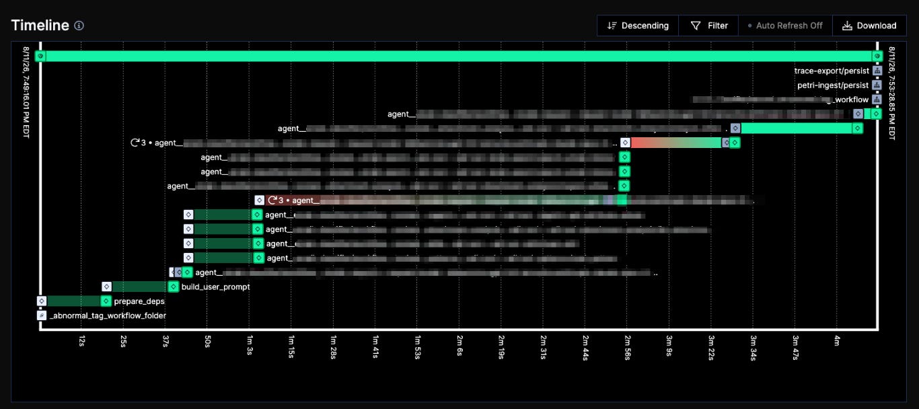Image resolution: width=919 pixels, height=409 pixels.
Task: Click the start icon of the full-width root bar
Action: (40, 56)
